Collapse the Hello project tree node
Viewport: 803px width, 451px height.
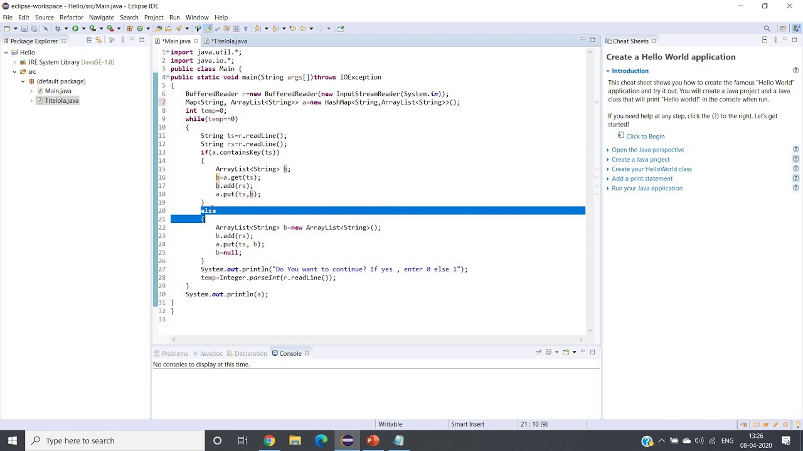click(6, 53)
